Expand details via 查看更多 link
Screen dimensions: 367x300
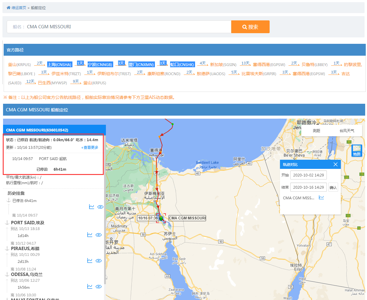click(x=90, y=148)
